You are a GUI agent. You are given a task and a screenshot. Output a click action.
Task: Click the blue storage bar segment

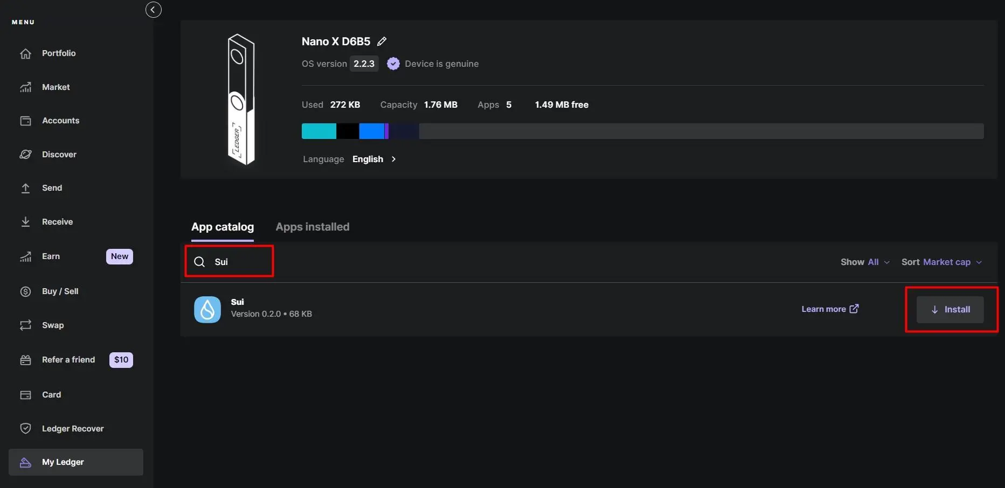click(372, 131)
